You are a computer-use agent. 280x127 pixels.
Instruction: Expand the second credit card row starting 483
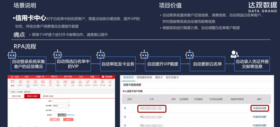125,117
